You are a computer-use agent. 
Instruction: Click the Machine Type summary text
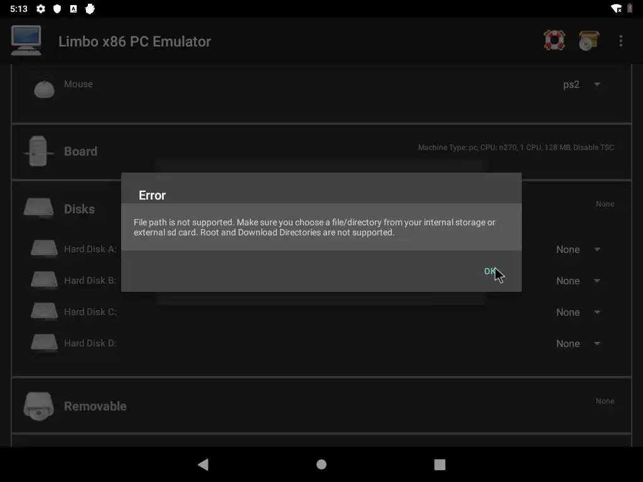click(516, 147)
